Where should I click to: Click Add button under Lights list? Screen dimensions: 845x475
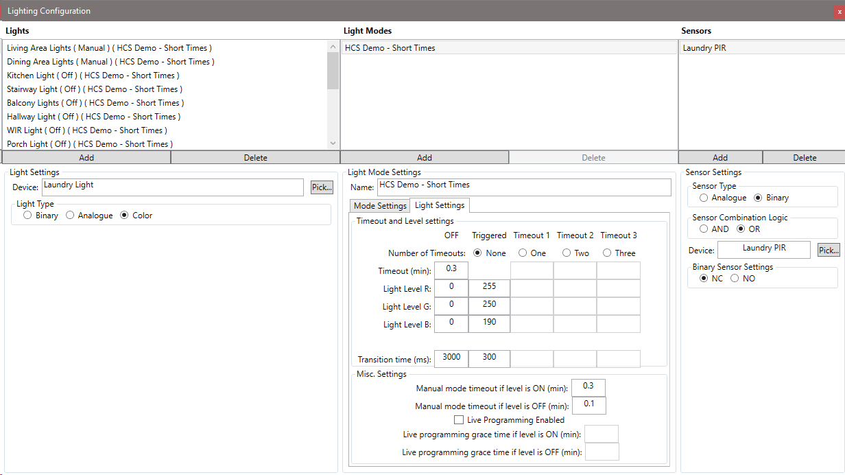pos(86,158)
